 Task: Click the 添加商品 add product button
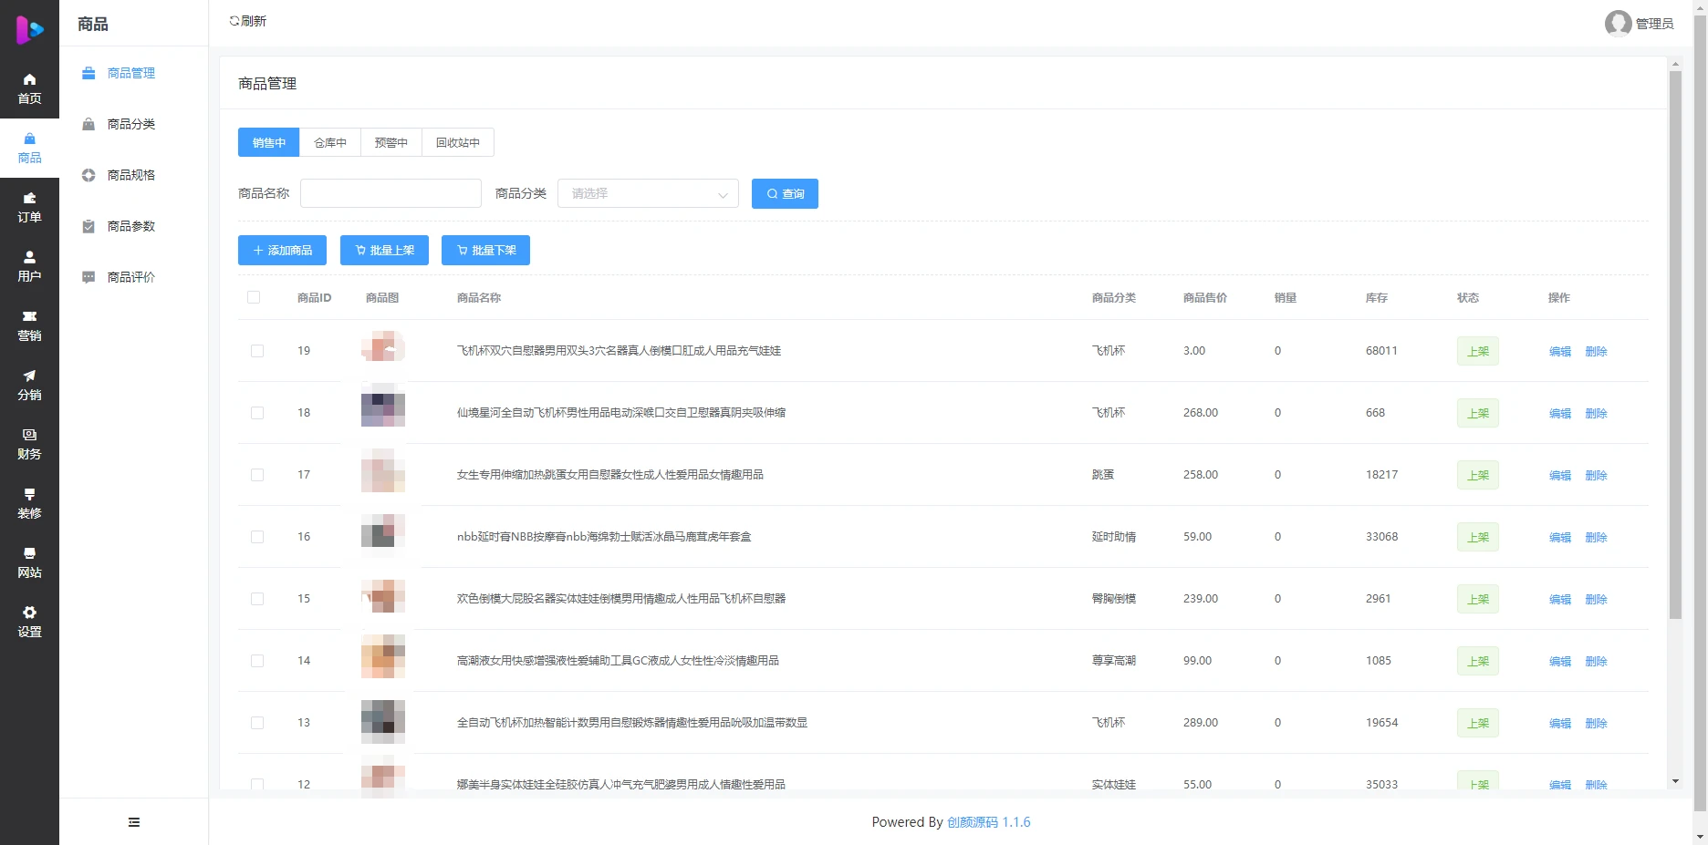282,250
